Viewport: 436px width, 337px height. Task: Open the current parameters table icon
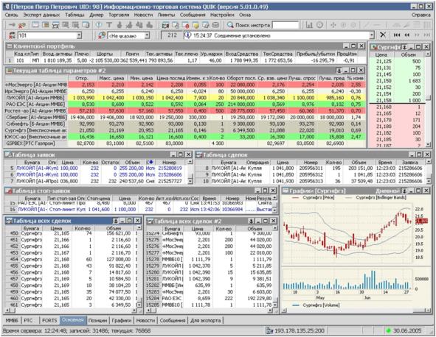coord(45,25)
